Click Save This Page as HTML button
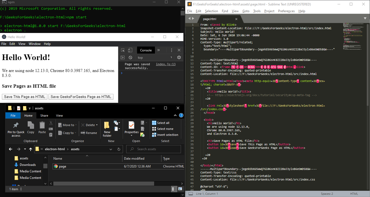The height and width of the screenshot is (197, 370). pos(25,97)
